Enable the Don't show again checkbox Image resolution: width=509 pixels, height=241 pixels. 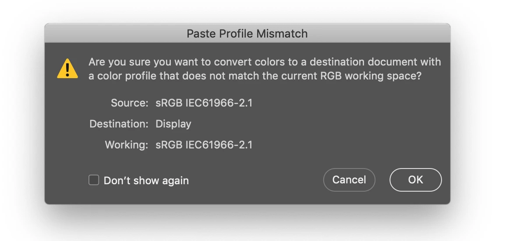point(94,180)
